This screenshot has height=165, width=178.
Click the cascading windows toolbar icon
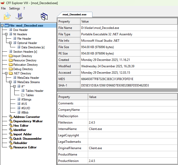(x=44, y=17)
